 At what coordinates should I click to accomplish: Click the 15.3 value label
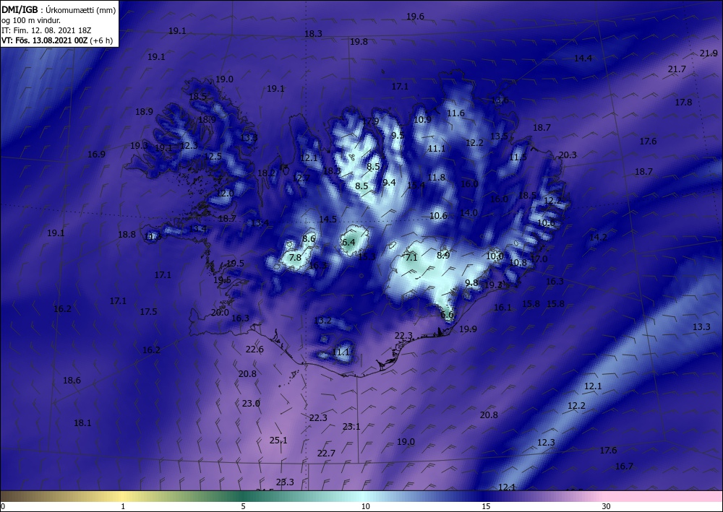pyautogui.click(x=367, y=257)
